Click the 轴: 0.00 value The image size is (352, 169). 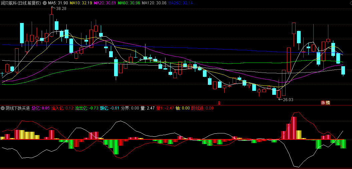[183, 108]
